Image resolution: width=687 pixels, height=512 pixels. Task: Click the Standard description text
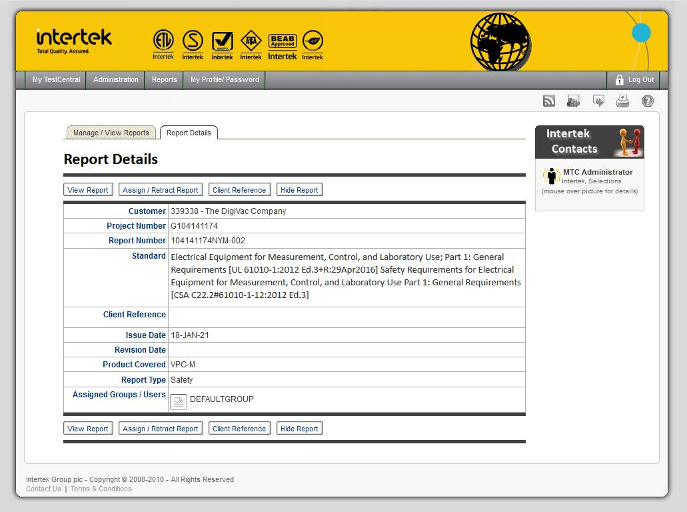[x=346, y=276]
